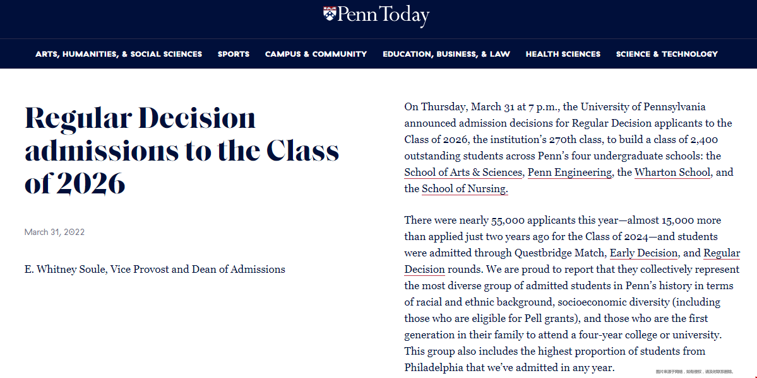Viewport: 757px width, 378px height.
Task: Open Arts, Humanities, & Social Sciences section
Action: tap(119, 54)
